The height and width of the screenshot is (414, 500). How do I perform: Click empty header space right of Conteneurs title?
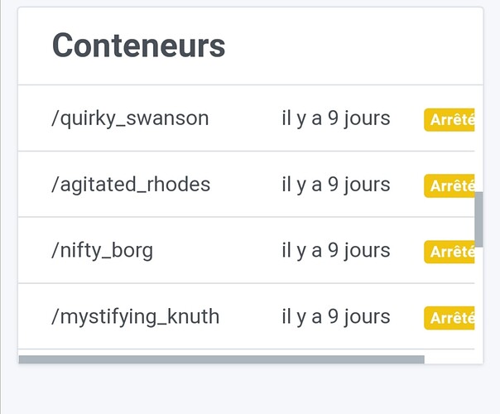point(356,46)
